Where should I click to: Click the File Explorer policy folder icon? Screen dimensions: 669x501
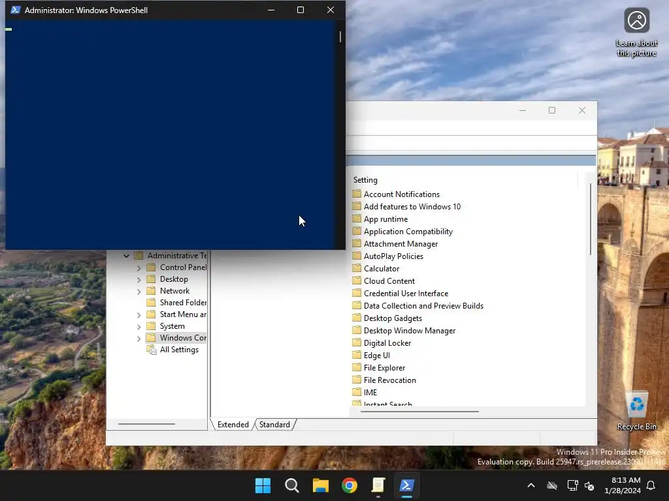pos(357,367)
